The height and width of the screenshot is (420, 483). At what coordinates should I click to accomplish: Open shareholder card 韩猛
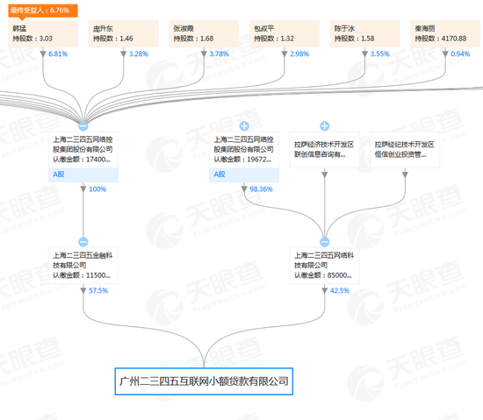click(x=43, y=33)
